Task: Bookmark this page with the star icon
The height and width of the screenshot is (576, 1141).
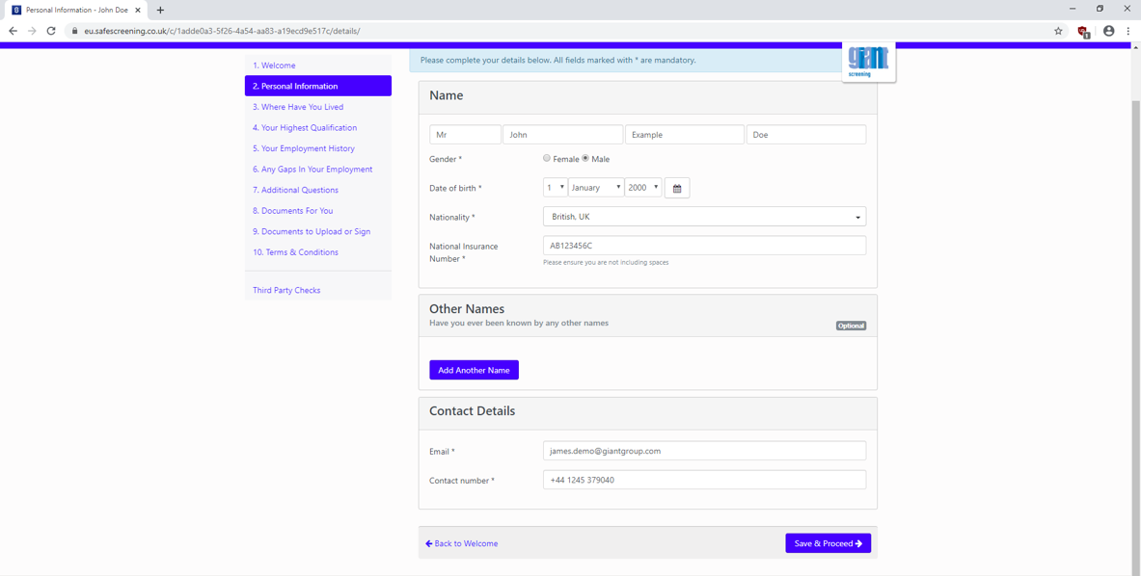Action: pyautogui.click(x=1058, y=31)
